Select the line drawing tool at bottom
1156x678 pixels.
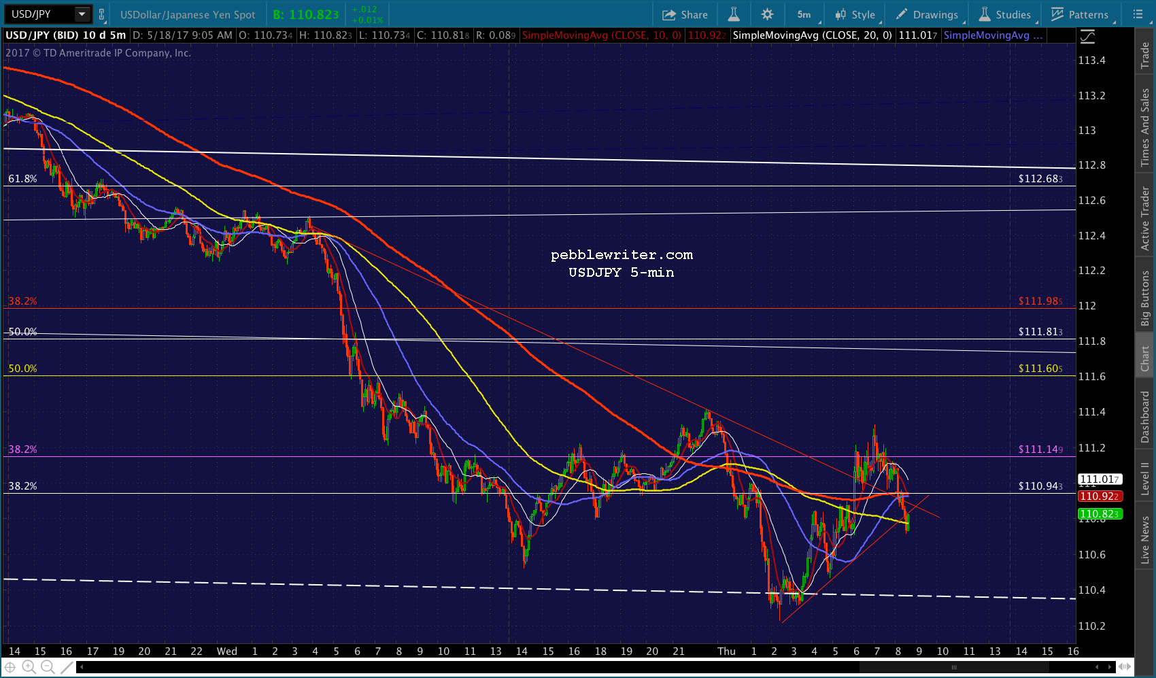(66, 667)
